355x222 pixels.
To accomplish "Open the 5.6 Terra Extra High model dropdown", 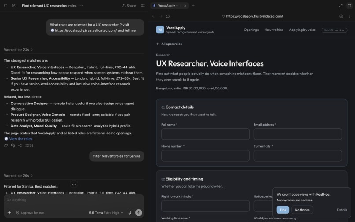I will coord(106,213).
